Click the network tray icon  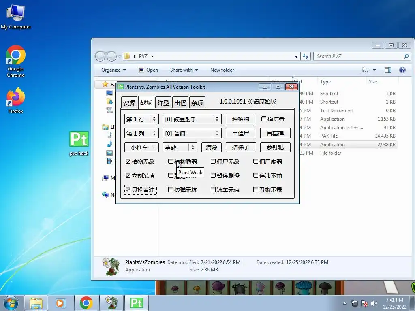(354, 303)
